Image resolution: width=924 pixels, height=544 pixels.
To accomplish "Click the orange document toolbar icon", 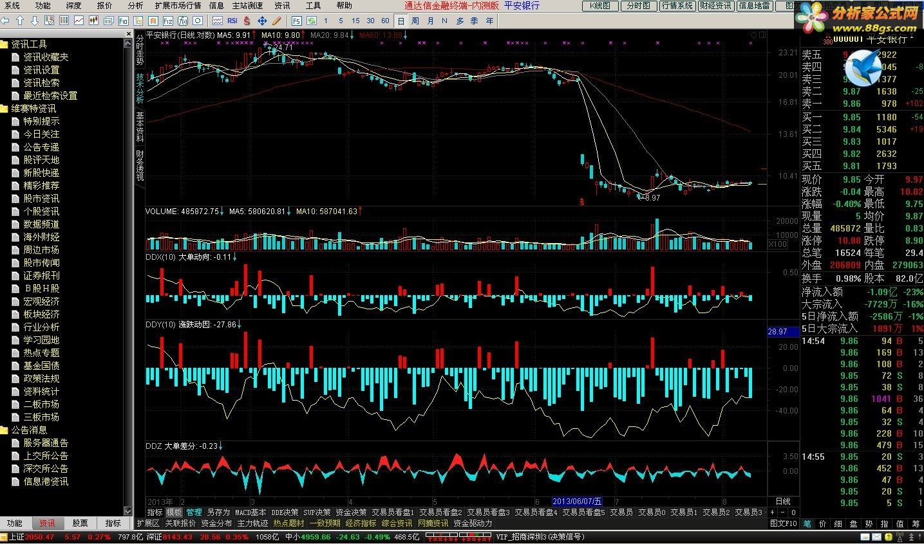I will [153, 21].
